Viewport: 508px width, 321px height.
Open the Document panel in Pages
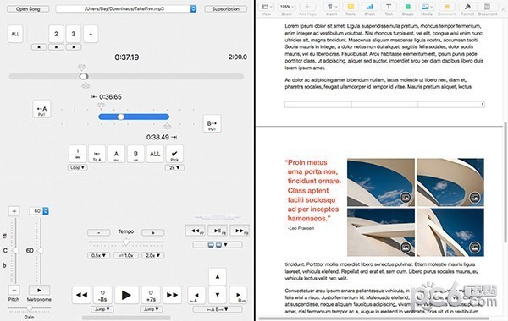click(488, 9)
